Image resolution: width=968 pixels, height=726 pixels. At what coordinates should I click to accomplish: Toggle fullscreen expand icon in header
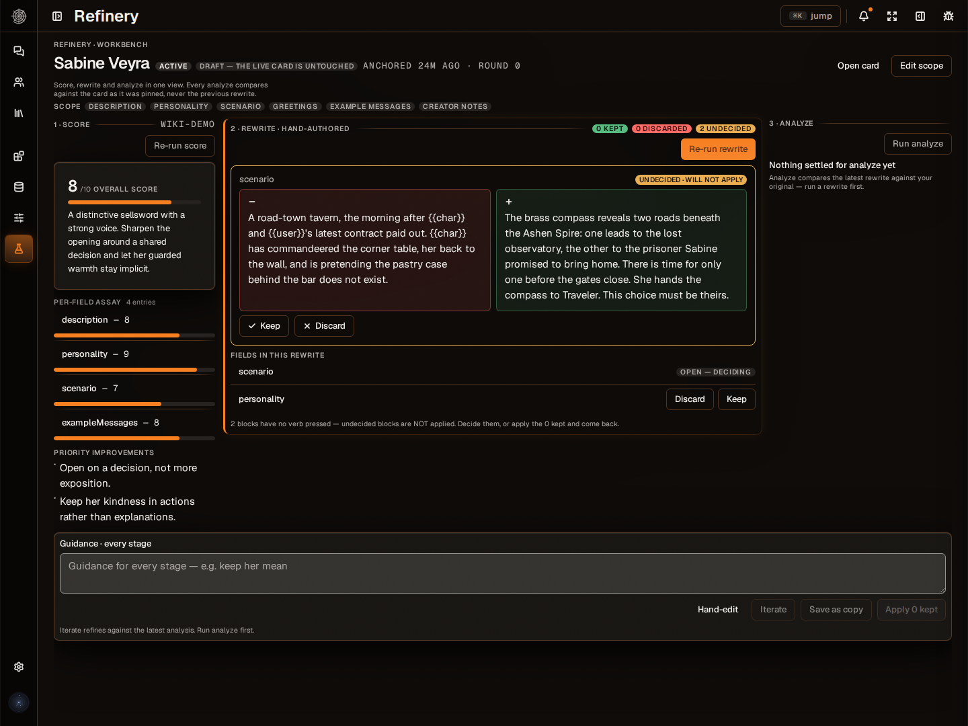coord(892,16)
